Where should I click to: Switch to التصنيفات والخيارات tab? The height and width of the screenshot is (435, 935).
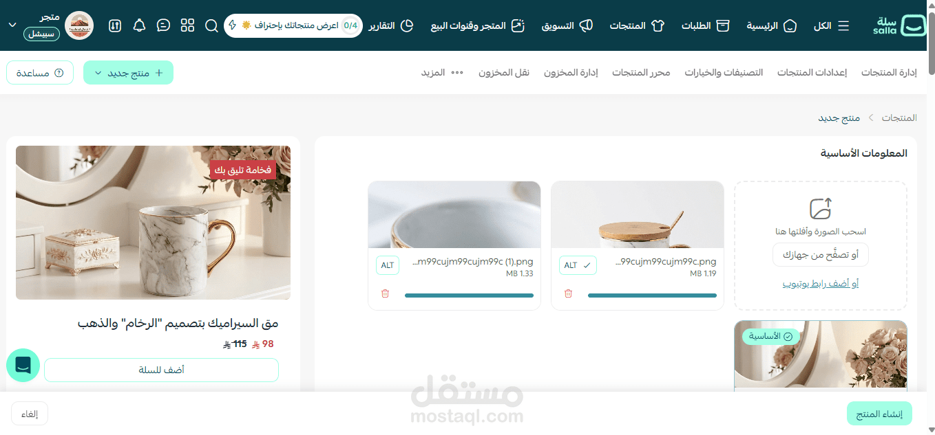pos(724,72)
